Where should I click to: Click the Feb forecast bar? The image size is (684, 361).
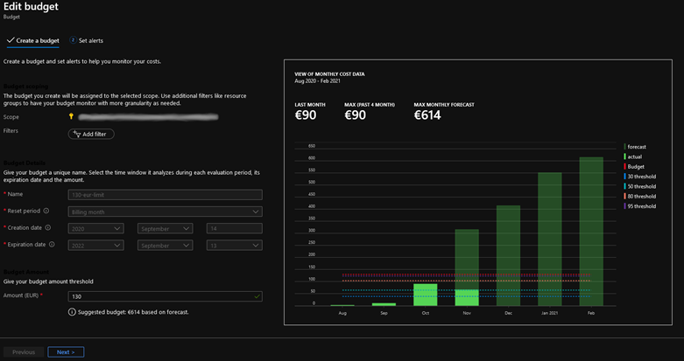(591, 232)
